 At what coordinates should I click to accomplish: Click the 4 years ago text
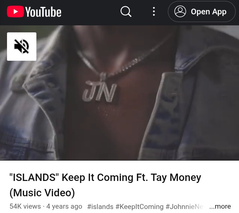[64, 206]
